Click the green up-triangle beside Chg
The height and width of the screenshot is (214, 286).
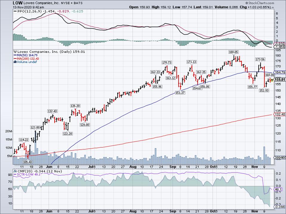tap(273, 7)
